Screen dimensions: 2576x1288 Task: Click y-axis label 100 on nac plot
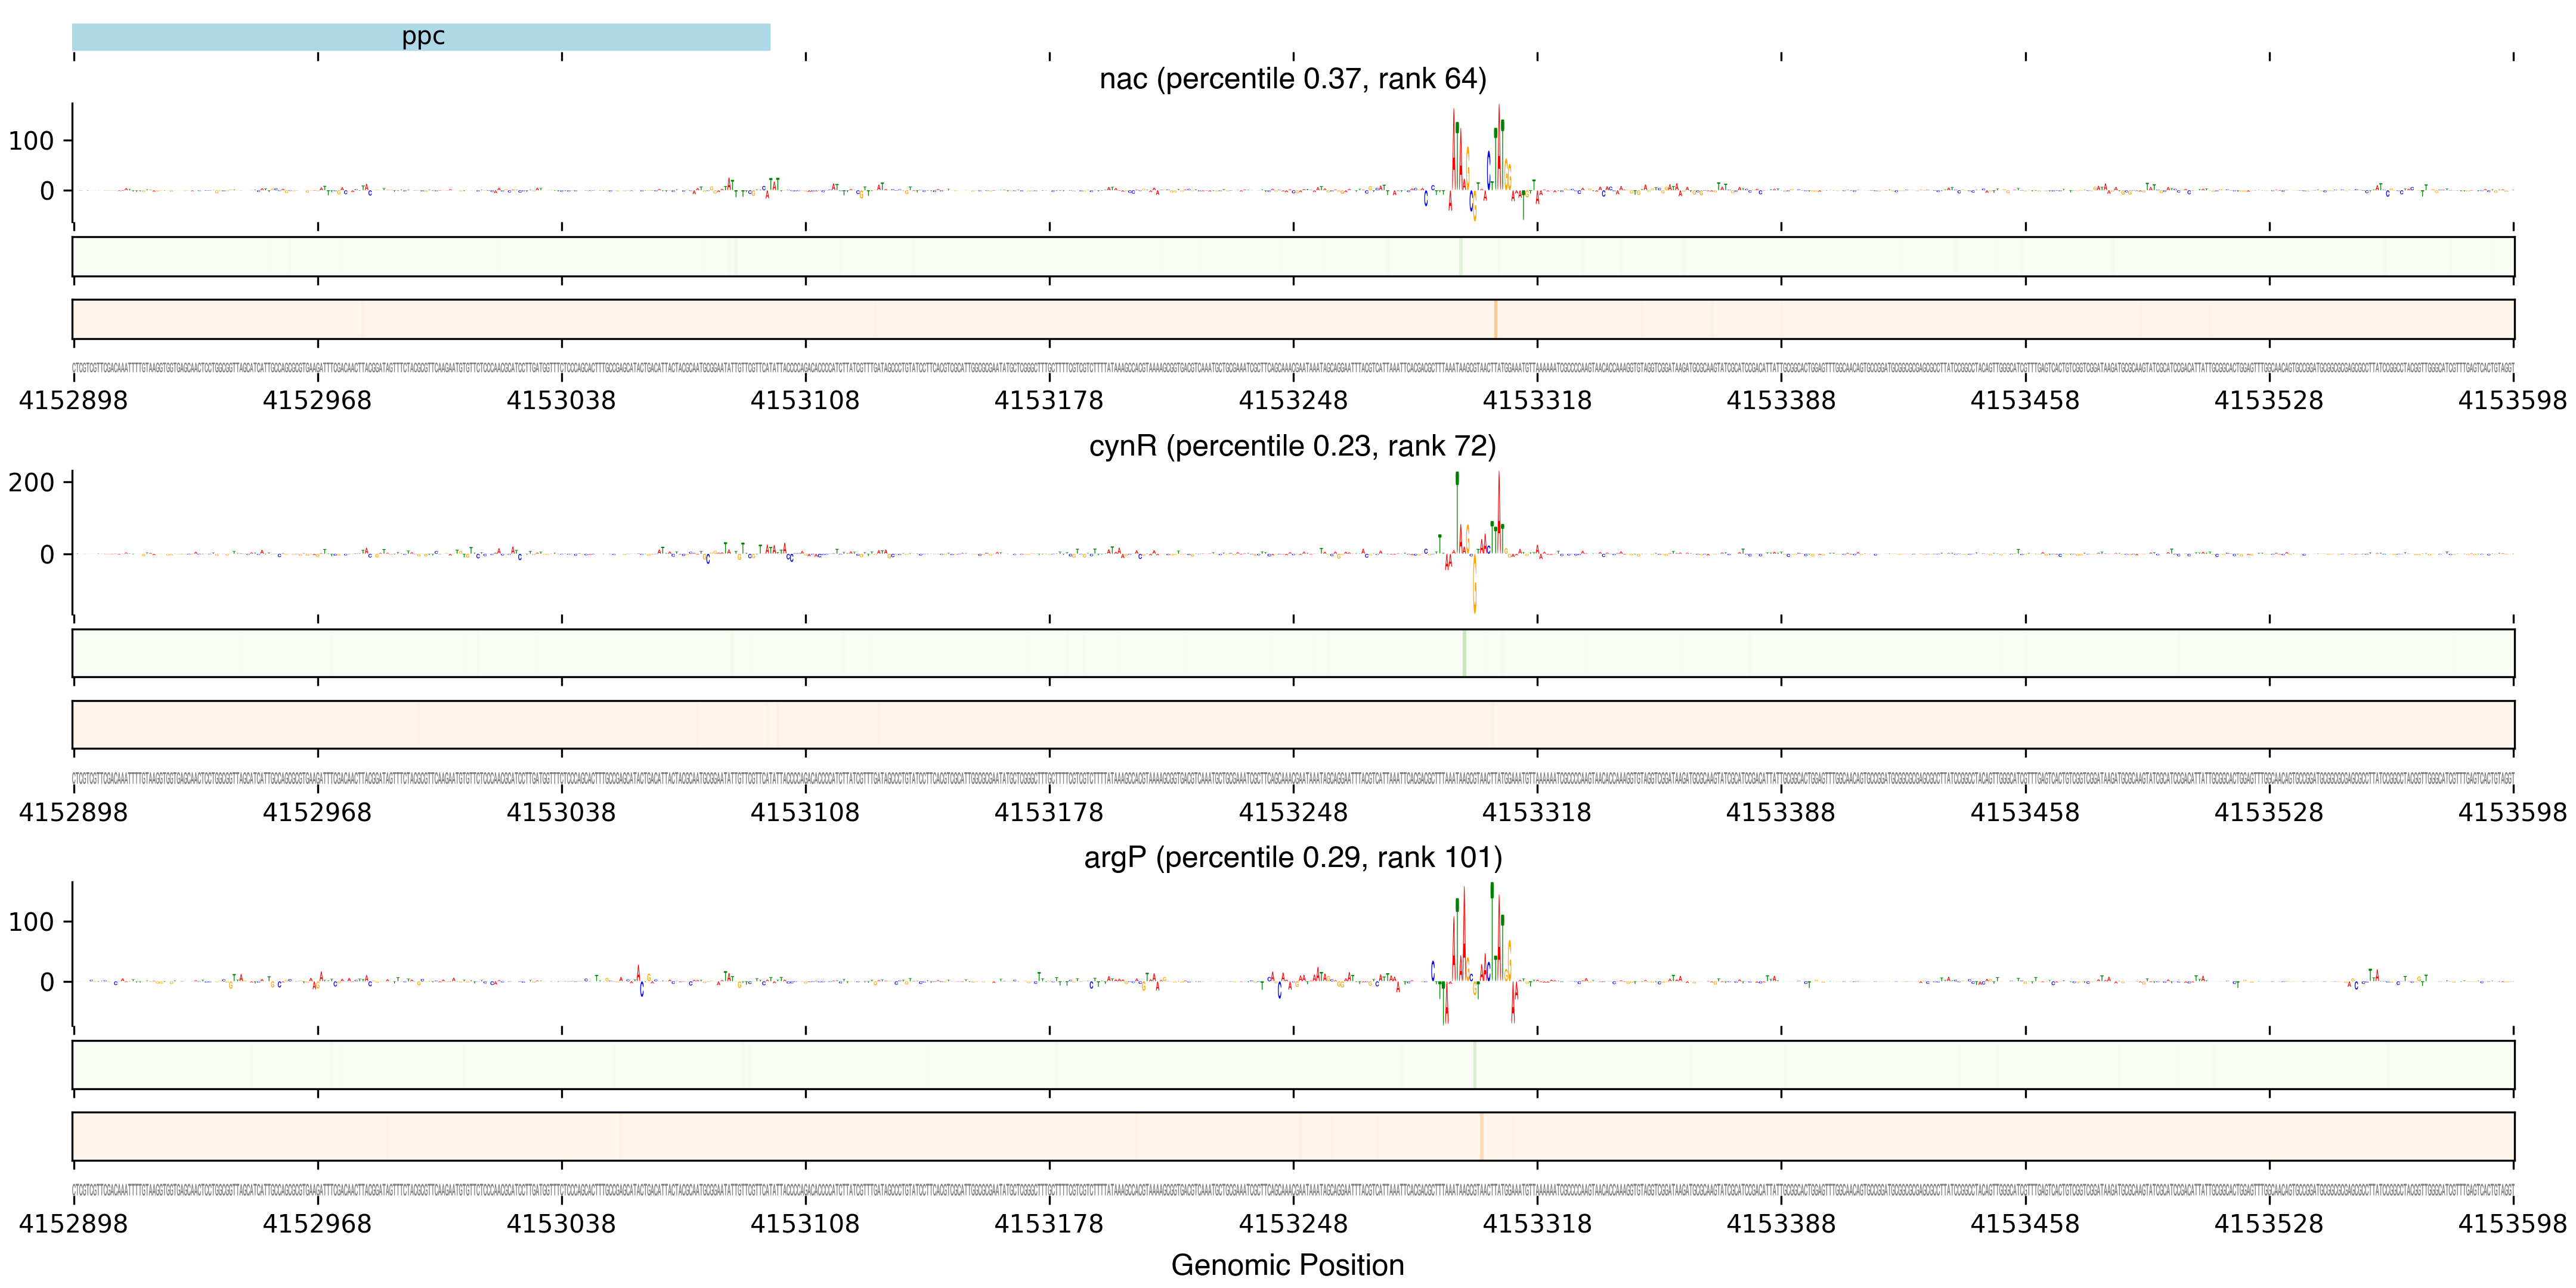click(31, 141)
